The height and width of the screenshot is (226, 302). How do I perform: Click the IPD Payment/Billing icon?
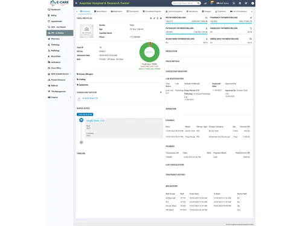[x=206, y=17]
